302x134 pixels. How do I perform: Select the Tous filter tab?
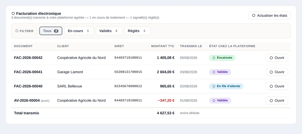51,31
